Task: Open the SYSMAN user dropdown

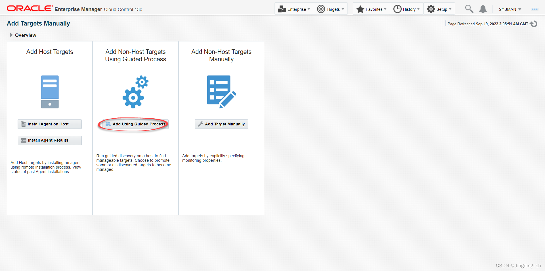Action: coord(510,9)
